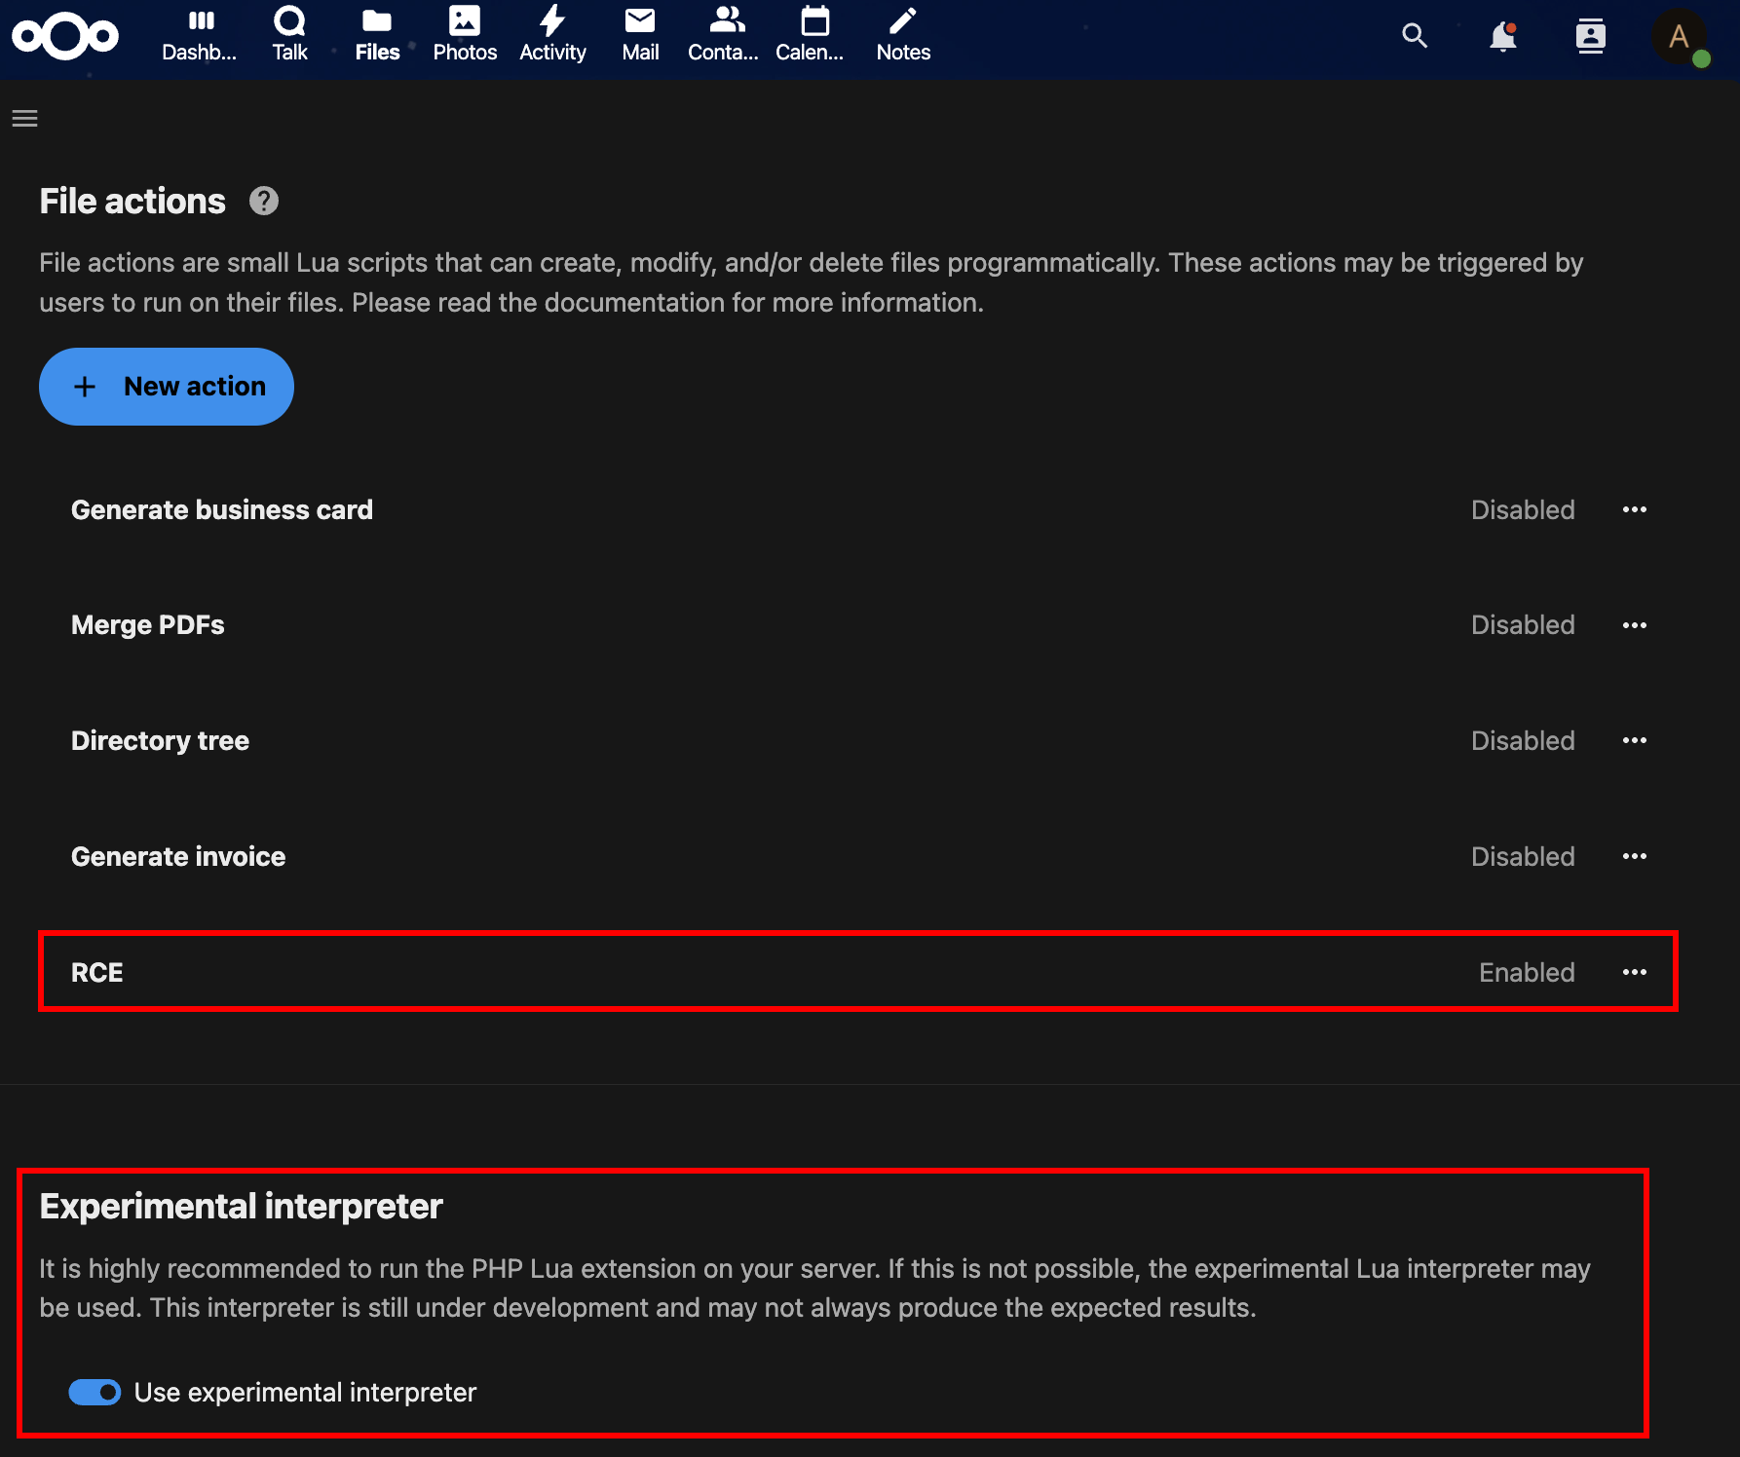This screenshot has width=1740, height=1457.
Task: Open options for Generate business card
Action: coord(1635,510)
